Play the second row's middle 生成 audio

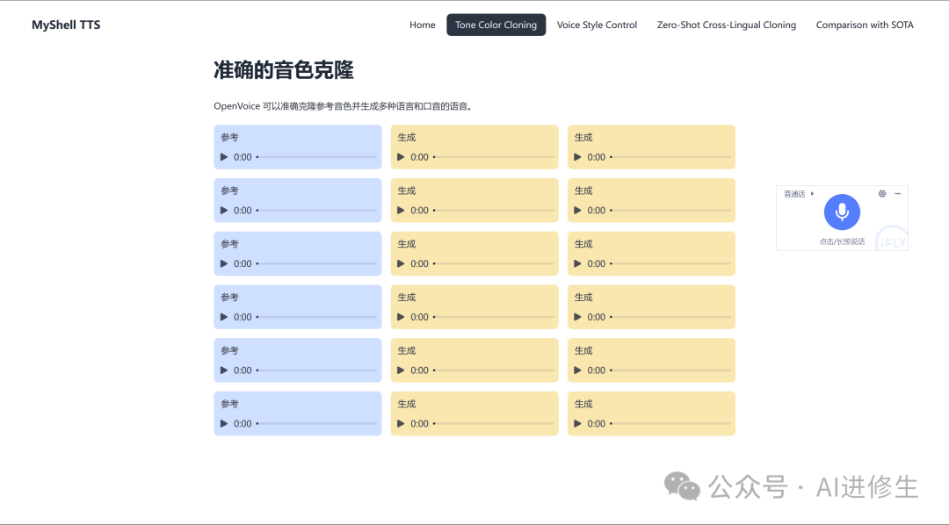pos(401,211)
